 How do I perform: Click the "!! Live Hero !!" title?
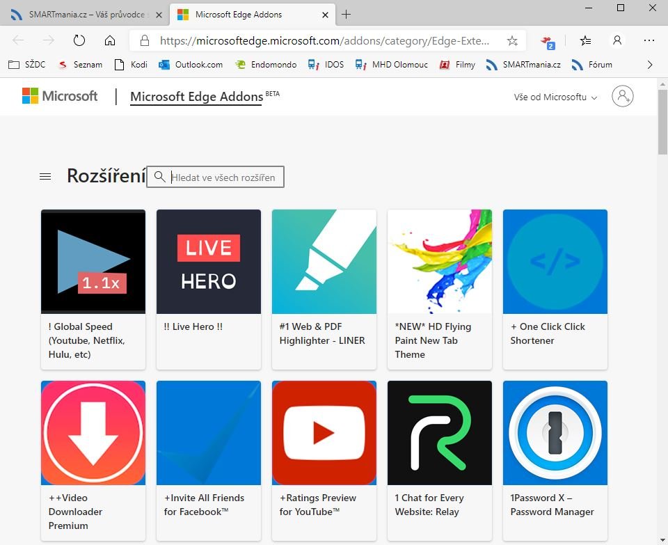click(x=193, y=327)
